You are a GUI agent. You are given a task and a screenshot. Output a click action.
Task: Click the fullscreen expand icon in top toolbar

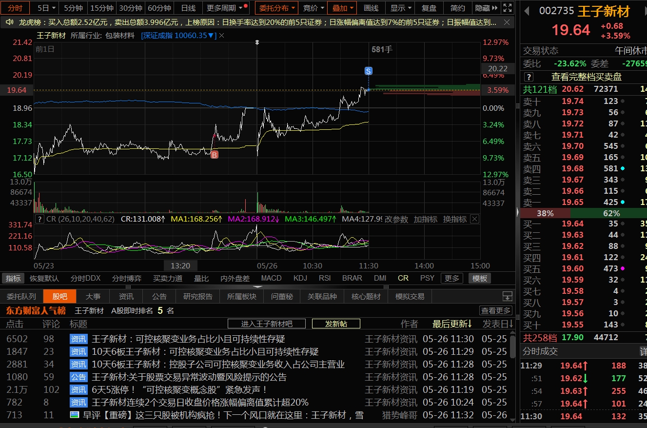tap(508, 8)
